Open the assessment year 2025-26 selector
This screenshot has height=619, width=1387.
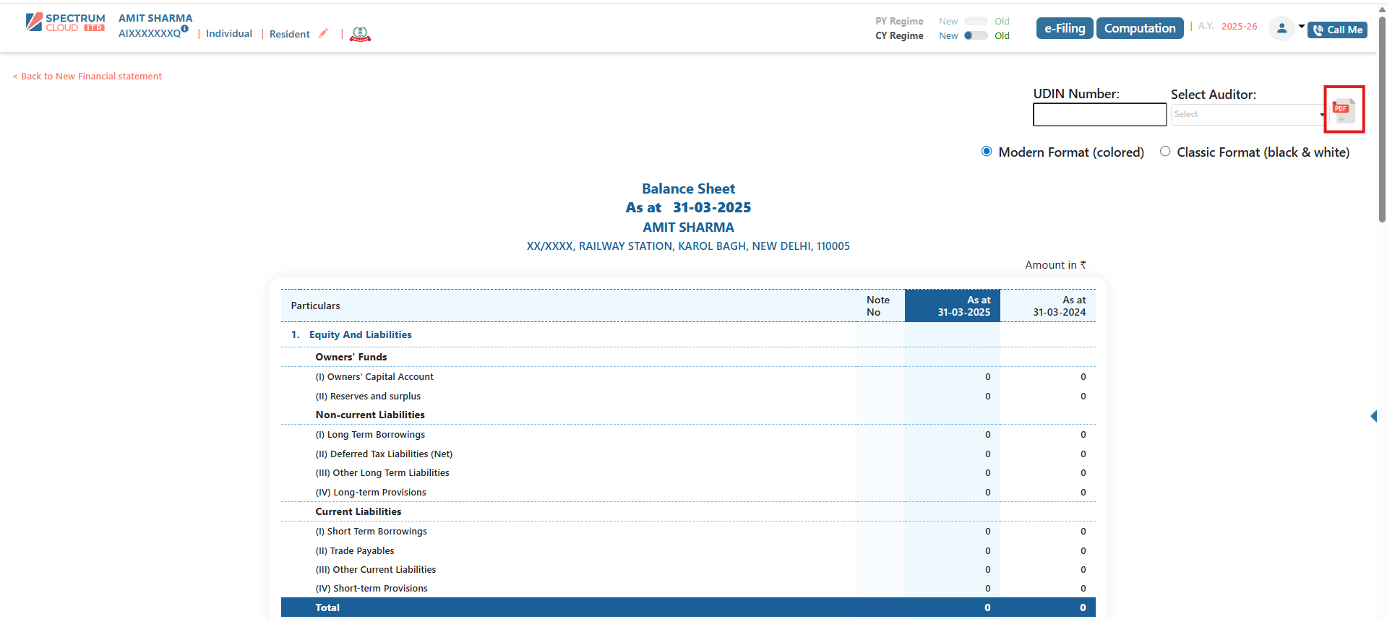(x=1239, y=27)
